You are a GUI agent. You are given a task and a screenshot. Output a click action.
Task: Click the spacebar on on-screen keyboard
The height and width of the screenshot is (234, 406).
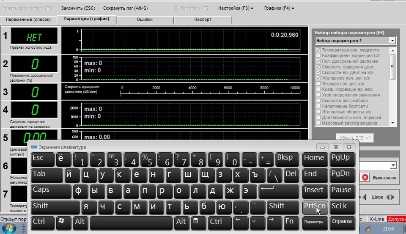(x=131, y=223)
